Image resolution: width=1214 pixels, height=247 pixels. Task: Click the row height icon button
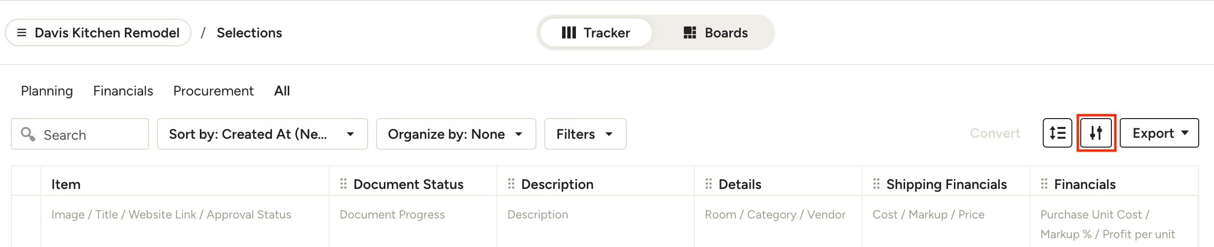coord(1057,133)
